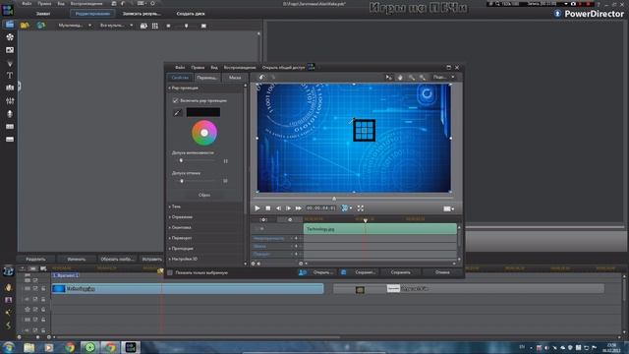Expand the Проекция section
The width and height of the screenshot is (629, 354).
point(170,248)
